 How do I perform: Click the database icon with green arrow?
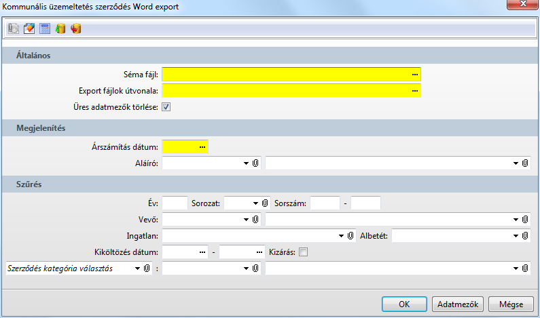point(60,28)
